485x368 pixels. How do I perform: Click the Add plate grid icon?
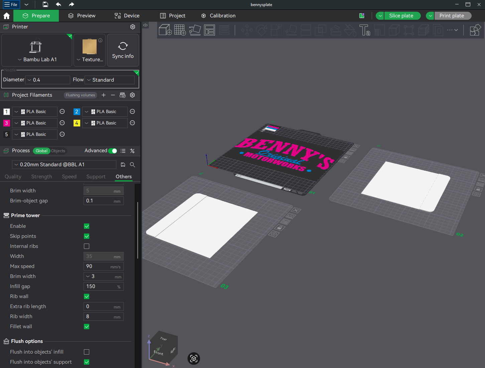(180, 30)
